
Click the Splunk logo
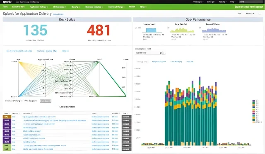pyautogui.click(x=7, y=2)
